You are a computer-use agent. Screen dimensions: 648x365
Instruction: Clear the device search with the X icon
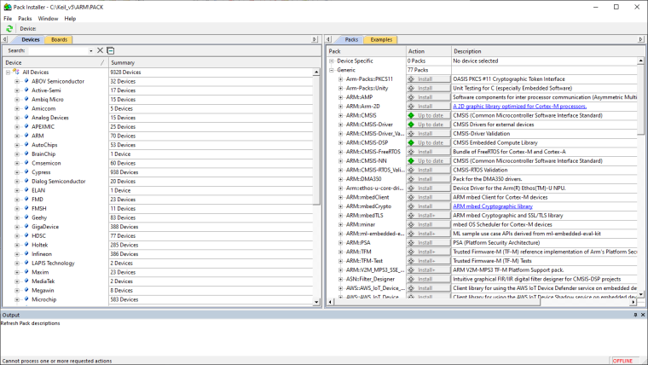pyautogui.click(x=100, y=51)
